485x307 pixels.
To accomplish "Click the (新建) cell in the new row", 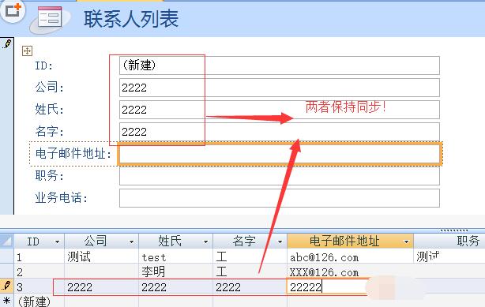I will pos(39,301).
